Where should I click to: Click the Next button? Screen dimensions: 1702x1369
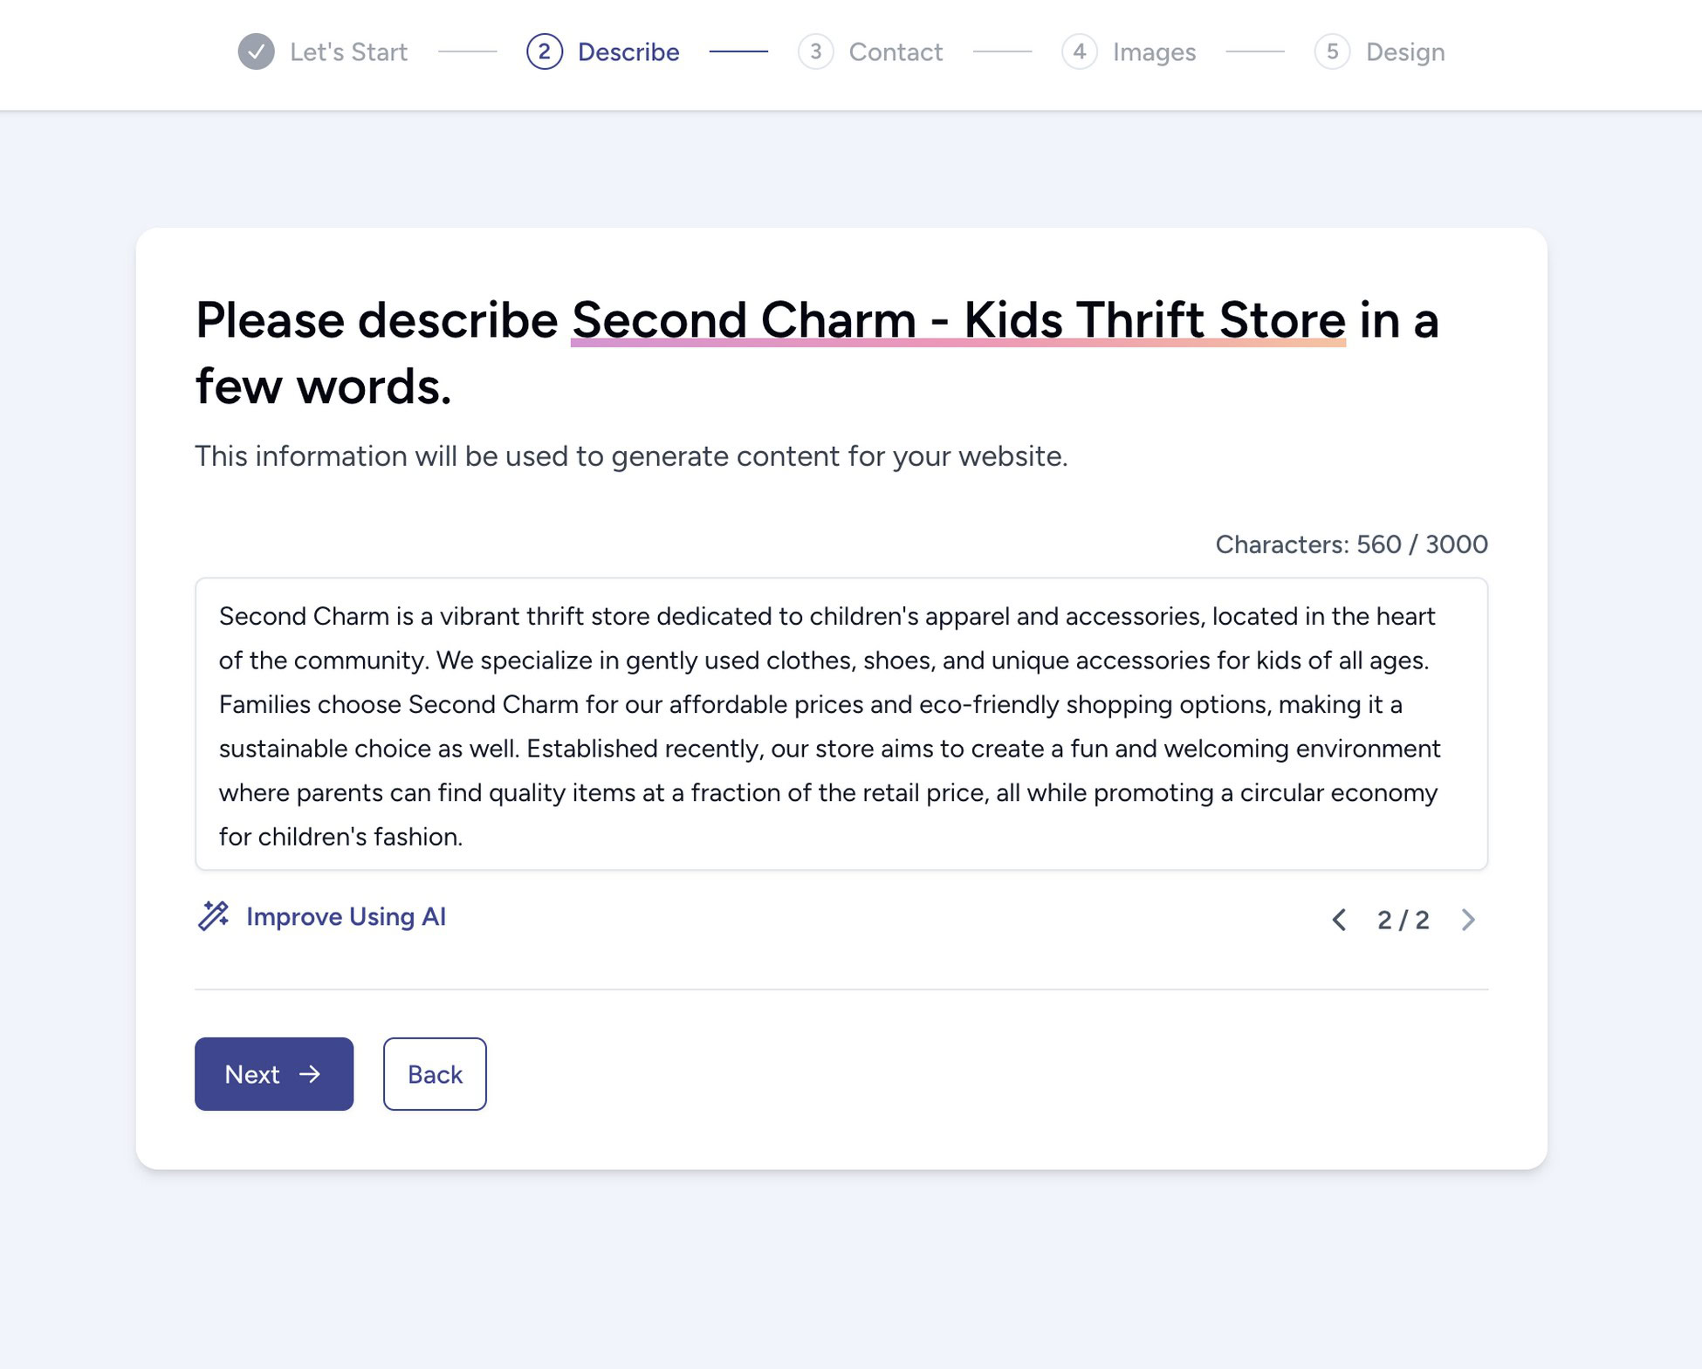point(273,1074)
